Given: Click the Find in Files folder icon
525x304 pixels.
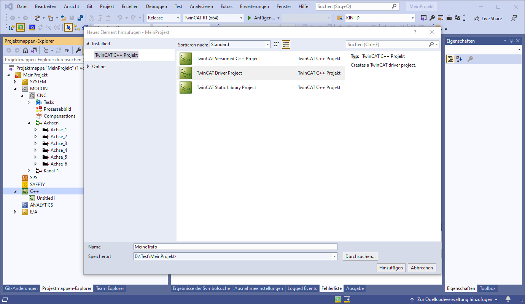Looking at the screenshot, I should pyautogui.click(x=340, y=18).
